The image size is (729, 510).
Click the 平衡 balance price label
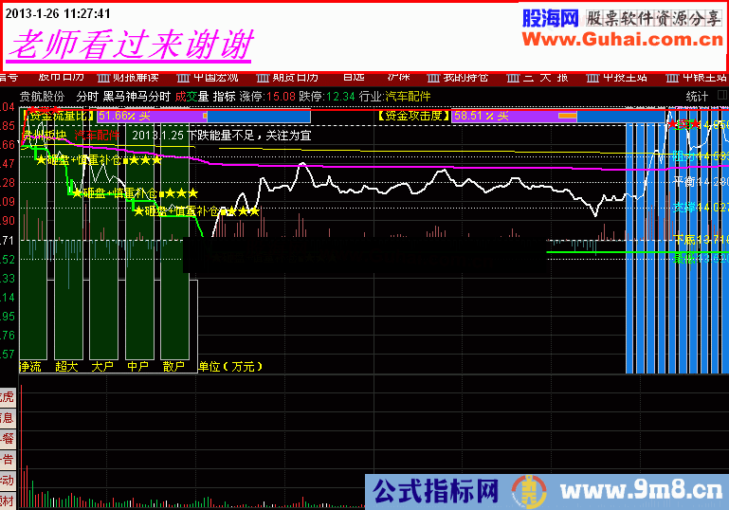coord(701,181)
